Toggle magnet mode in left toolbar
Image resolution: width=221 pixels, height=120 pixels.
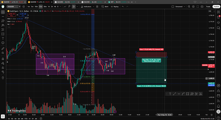3,59
